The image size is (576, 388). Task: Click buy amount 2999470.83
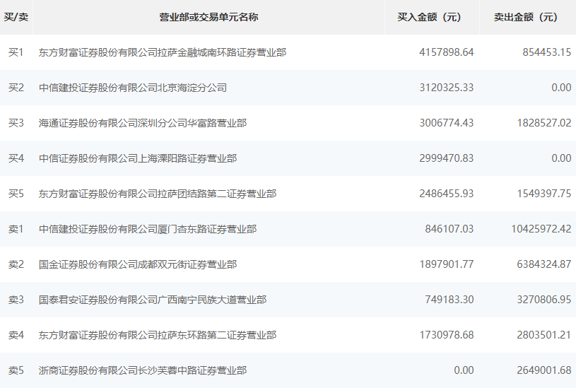(447, 158)
